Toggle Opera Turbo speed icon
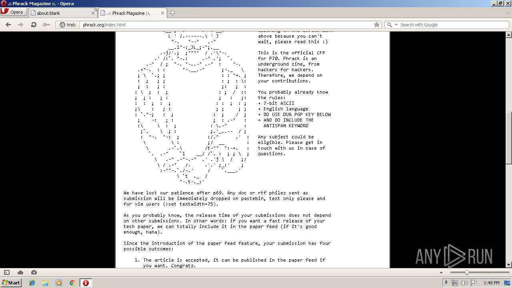The height and width of the screenshot is (288, 512). tap(34, 272)
